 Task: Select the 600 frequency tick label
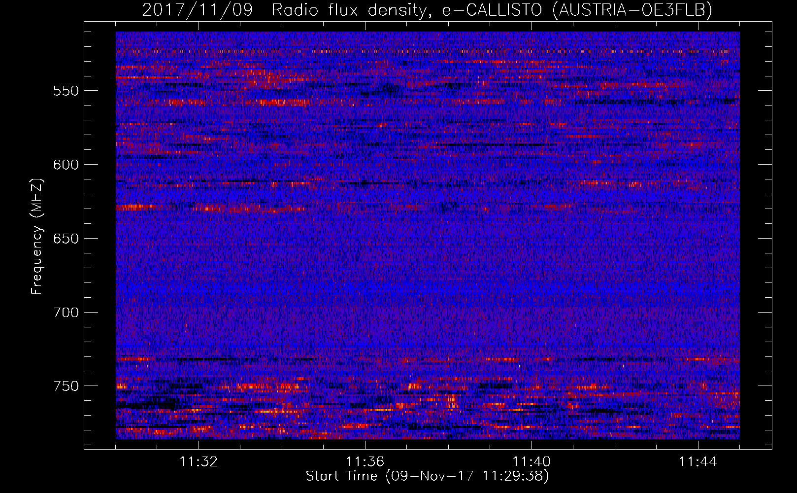pyautogui.click(x=66, y=165)
